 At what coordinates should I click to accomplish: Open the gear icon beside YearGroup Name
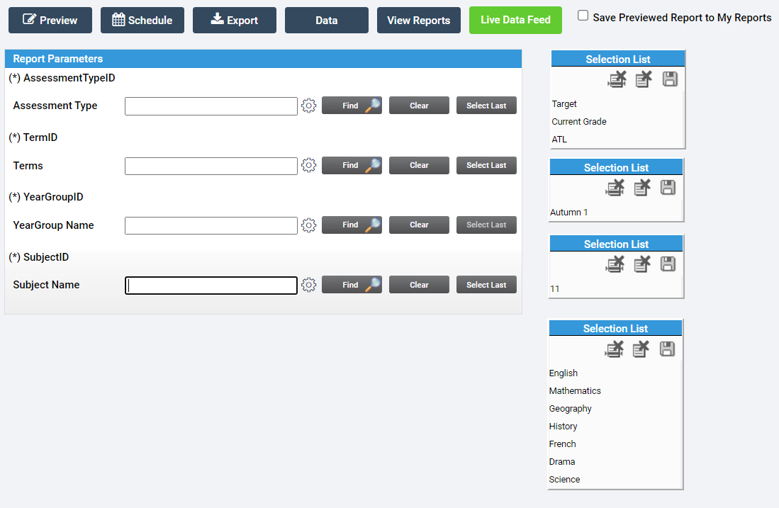pos(308,225)
